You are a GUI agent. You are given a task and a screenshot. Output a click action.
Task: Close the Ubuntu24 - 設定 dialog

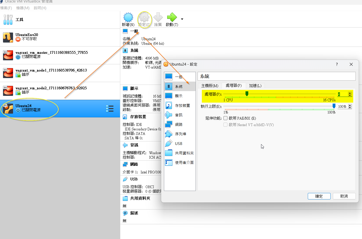click(x=351, y=64)
